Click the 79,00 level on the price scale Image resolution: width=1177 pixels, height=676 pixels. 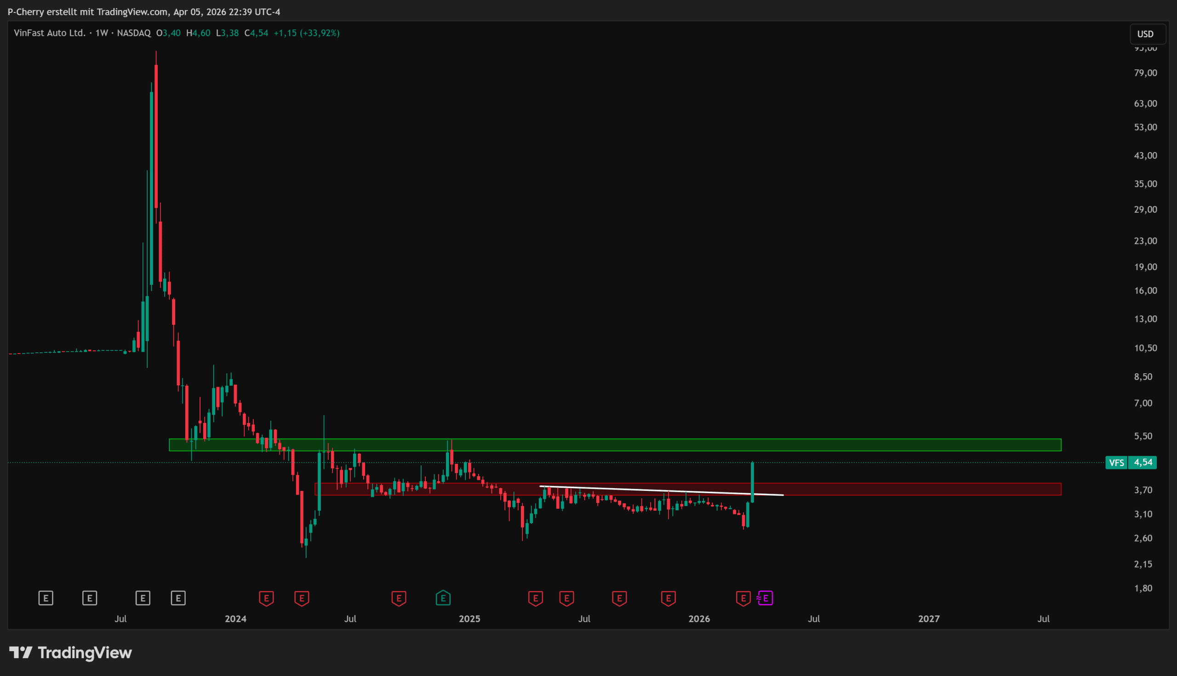(1145, 73)
